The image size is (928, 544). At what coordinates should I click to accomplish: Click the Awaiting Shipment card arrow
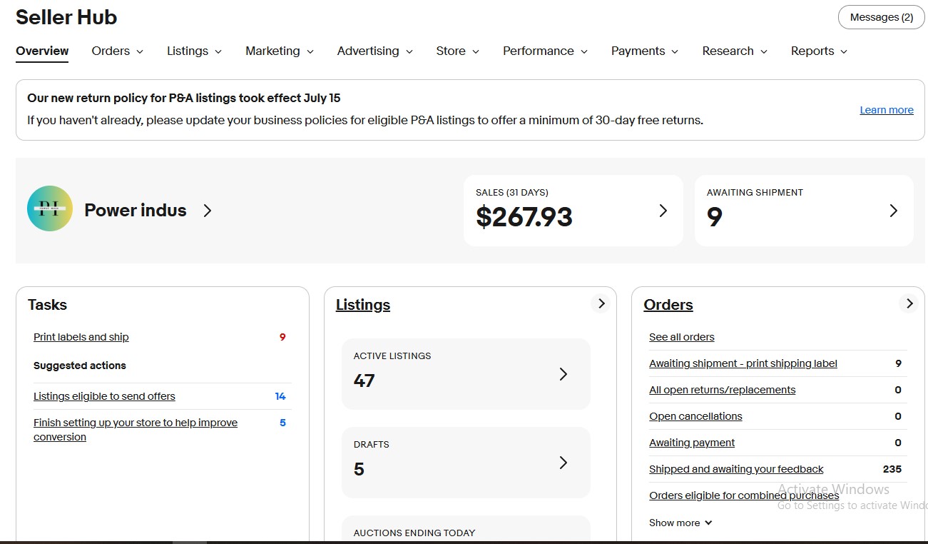(893, 211)
